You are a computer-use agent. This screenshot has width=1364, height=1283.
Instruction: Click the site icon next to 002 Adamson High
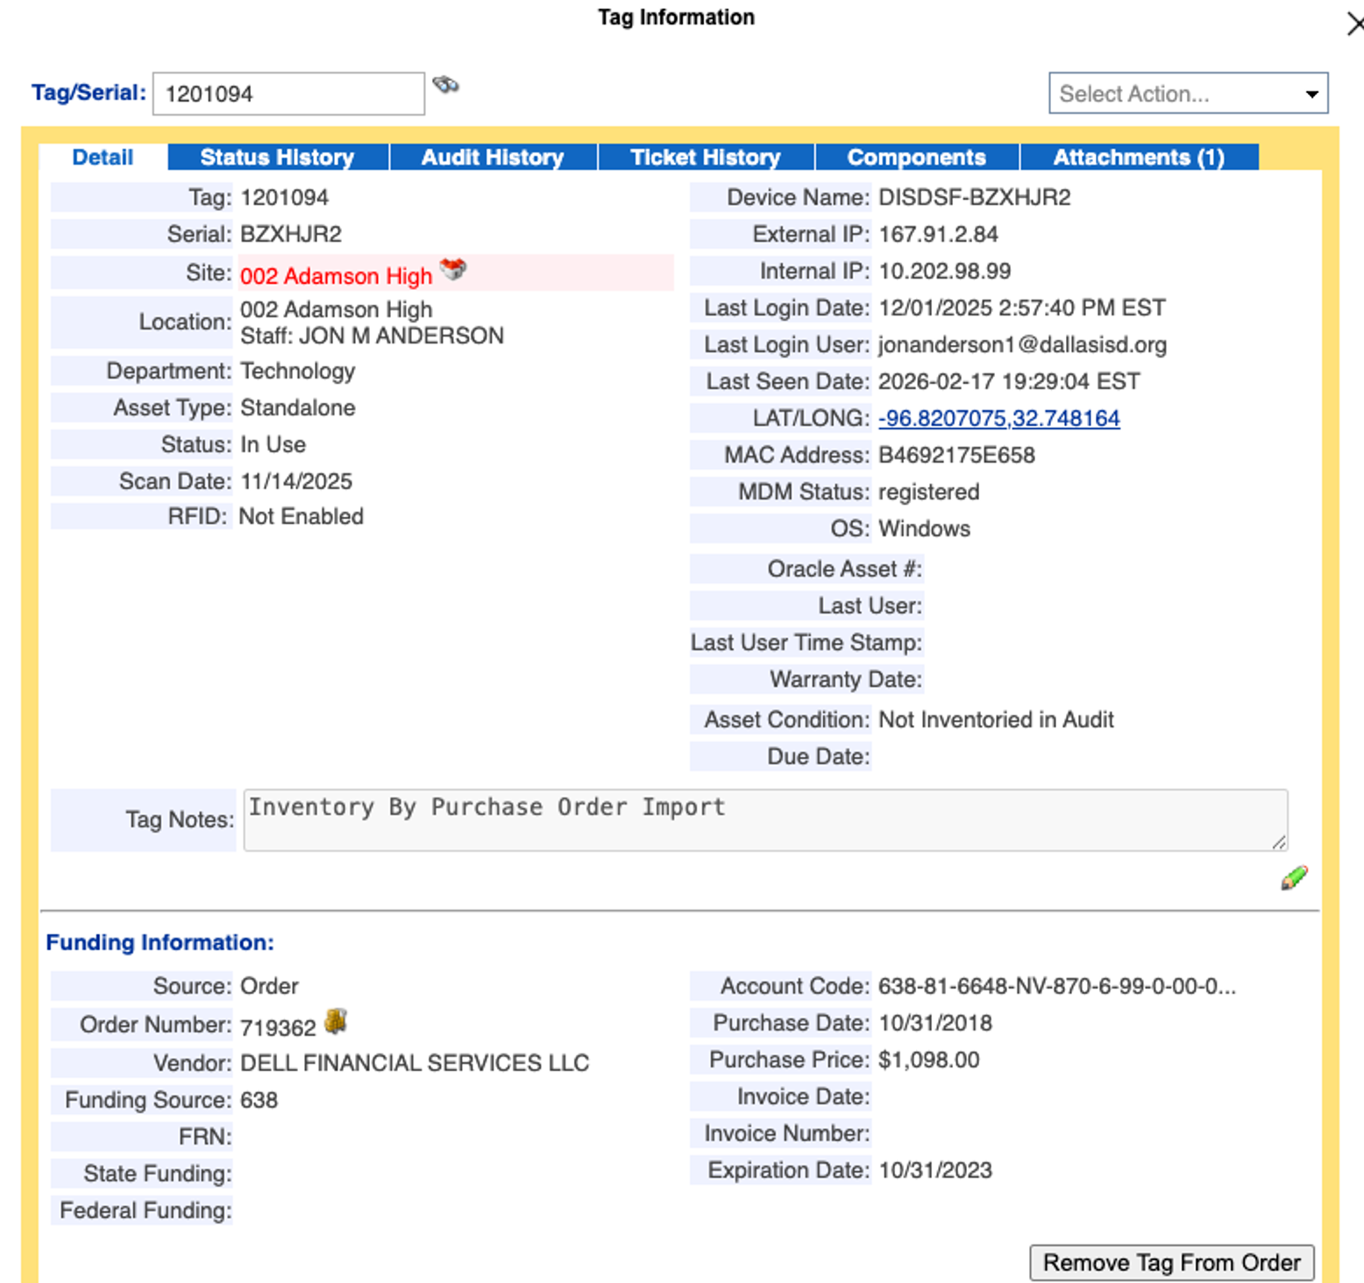(453, 269)
